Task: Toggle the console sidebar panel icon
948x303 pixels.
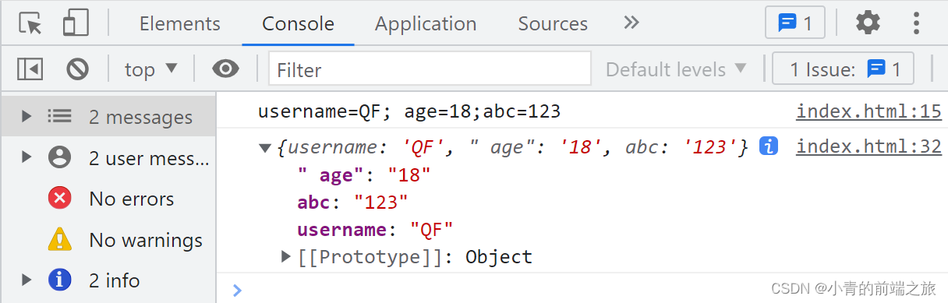Action: click(30, 69)
